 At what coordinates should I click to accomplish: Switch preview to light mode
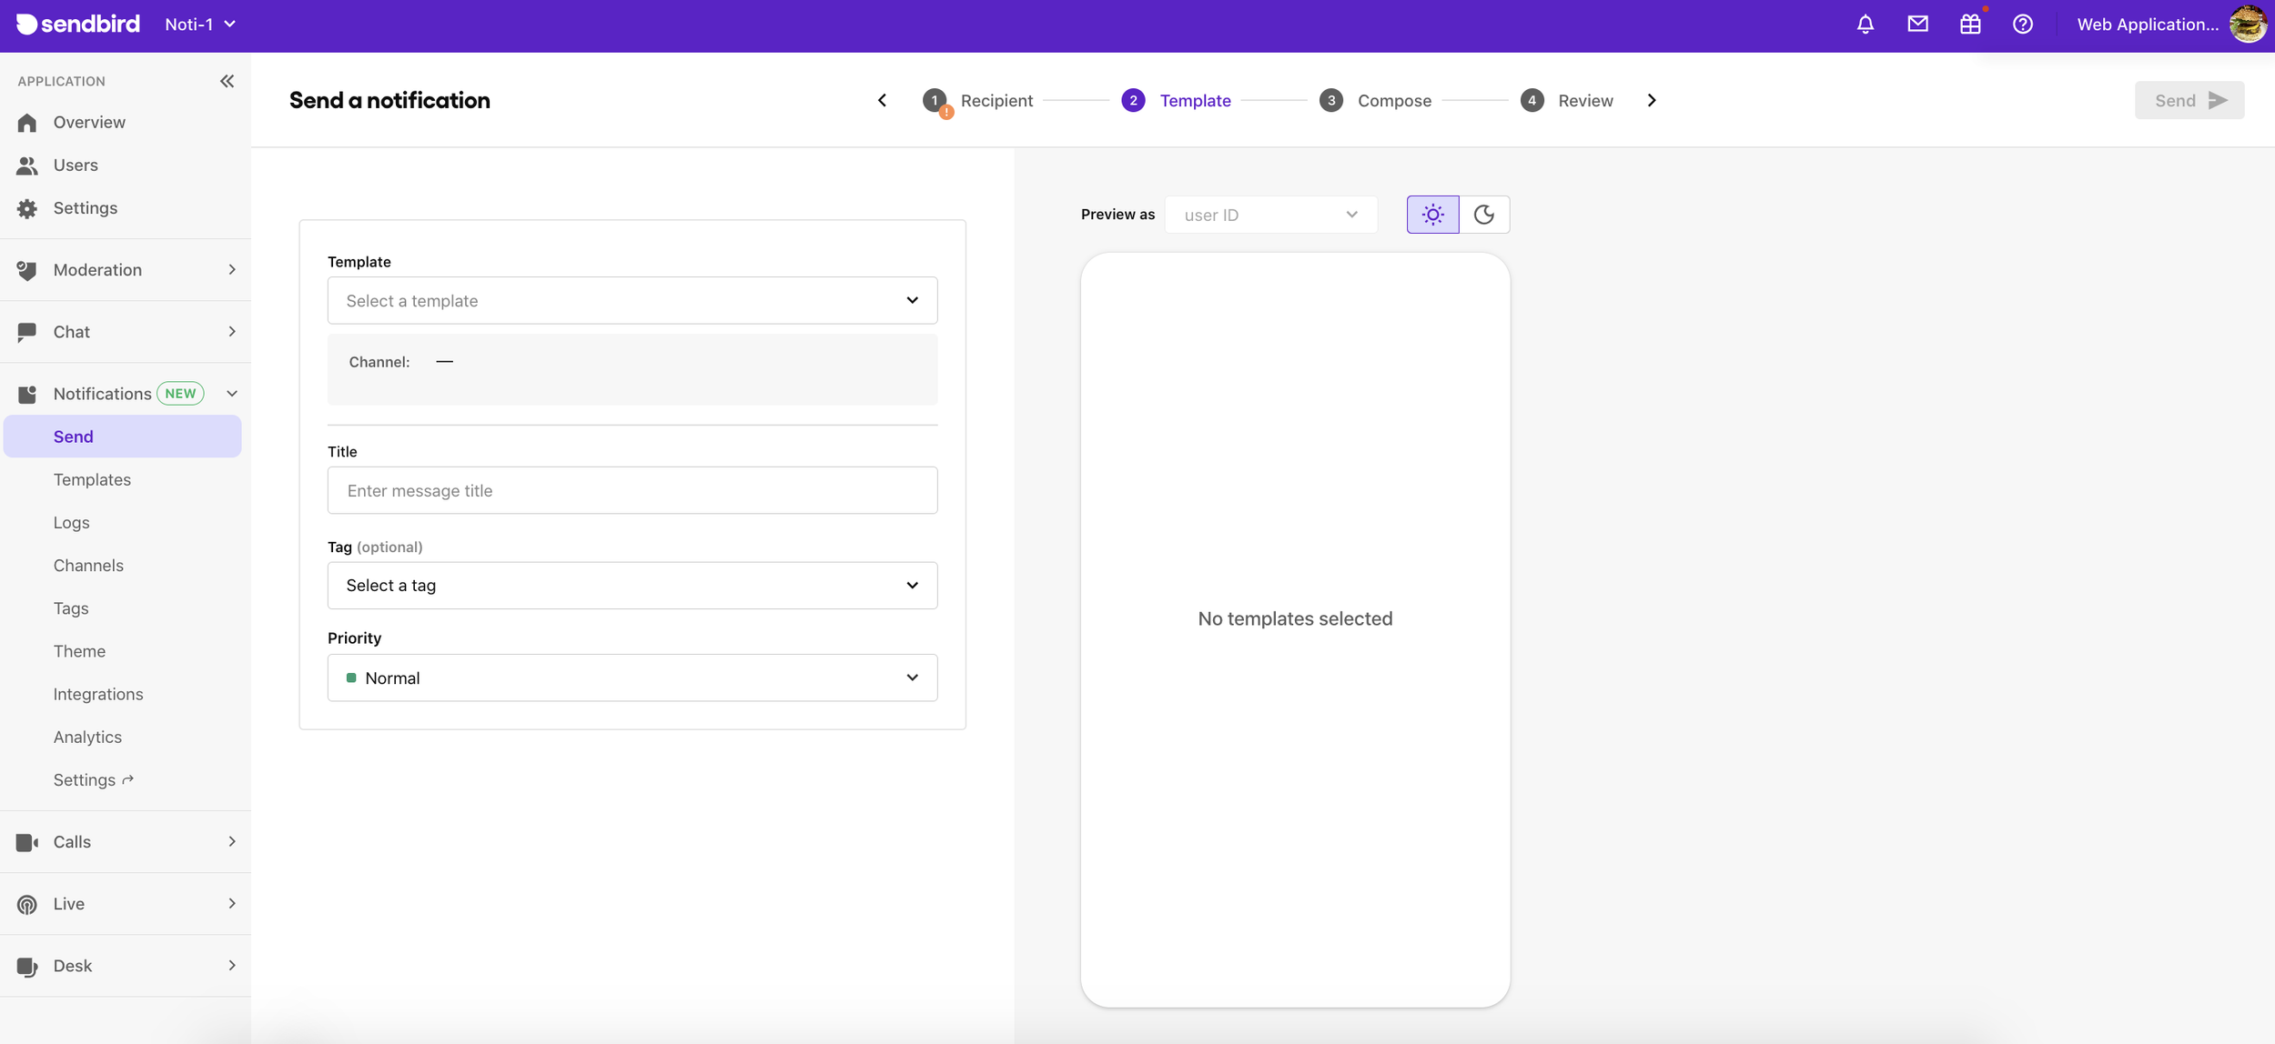coord(1432,215)
